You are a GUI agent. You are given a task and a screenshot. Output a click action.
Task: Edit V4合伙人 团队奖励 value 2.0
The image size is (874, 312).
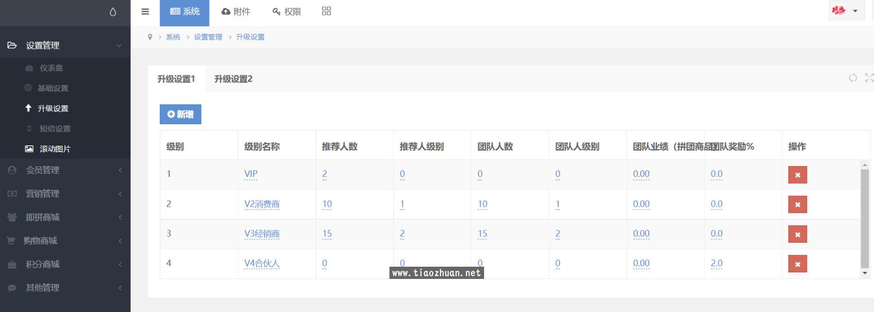click(716, 263)
